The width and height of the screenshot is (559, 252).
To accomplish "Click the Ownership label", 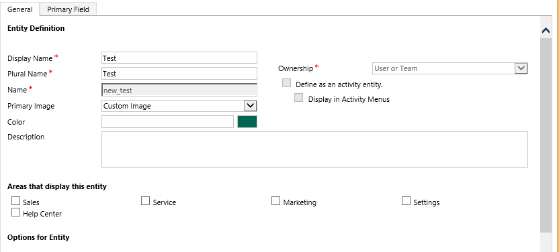I will tap(296, 68).
